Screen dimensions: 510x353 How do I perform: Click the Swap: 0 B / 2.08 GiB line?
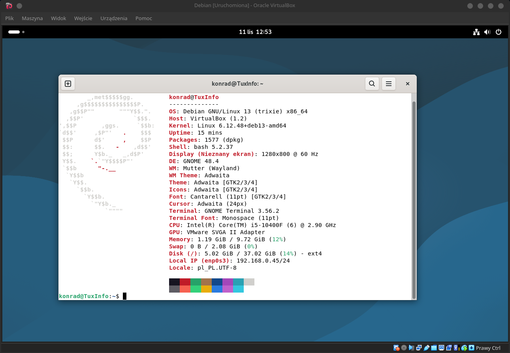tap(213, 246)
